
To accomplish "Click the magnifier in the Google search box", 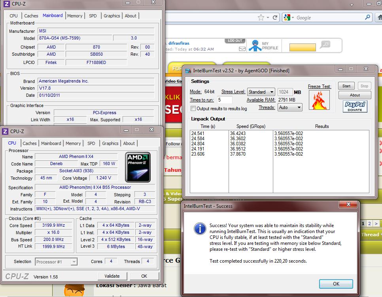I will (x=367, y=17).
